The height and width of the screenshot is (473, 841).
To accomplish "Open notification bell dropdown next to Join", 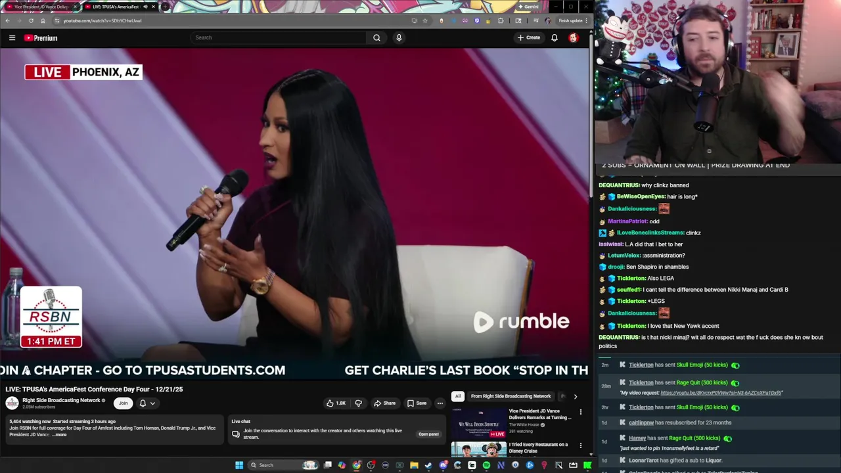I will coord(147,403).
